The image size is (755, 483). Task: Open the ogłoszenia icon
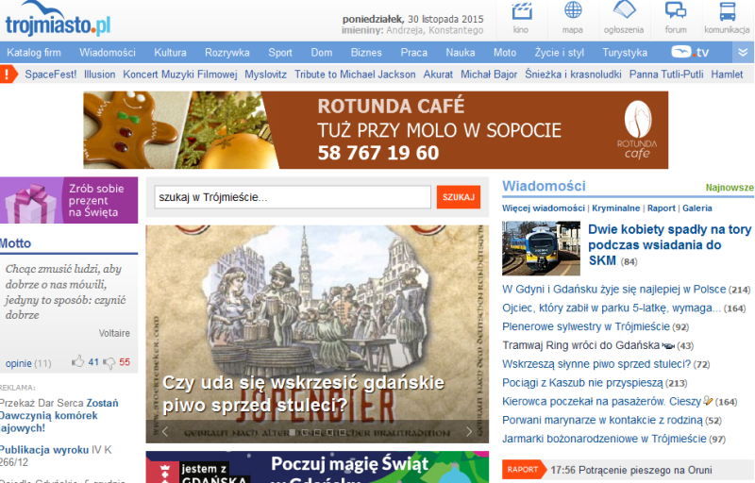[624, 10]
